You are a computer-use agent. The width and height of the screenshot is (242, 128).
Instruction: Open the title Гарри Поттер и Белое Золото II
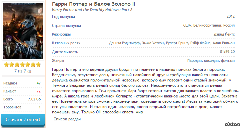pos(94,4)
